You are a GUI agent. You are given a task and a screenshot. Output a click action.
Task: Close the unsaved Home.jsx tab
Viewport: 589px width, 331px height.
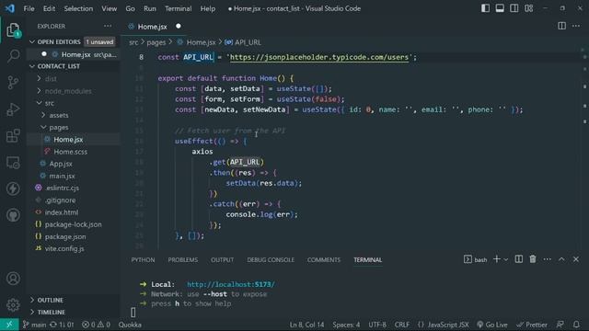click(178, 26)
